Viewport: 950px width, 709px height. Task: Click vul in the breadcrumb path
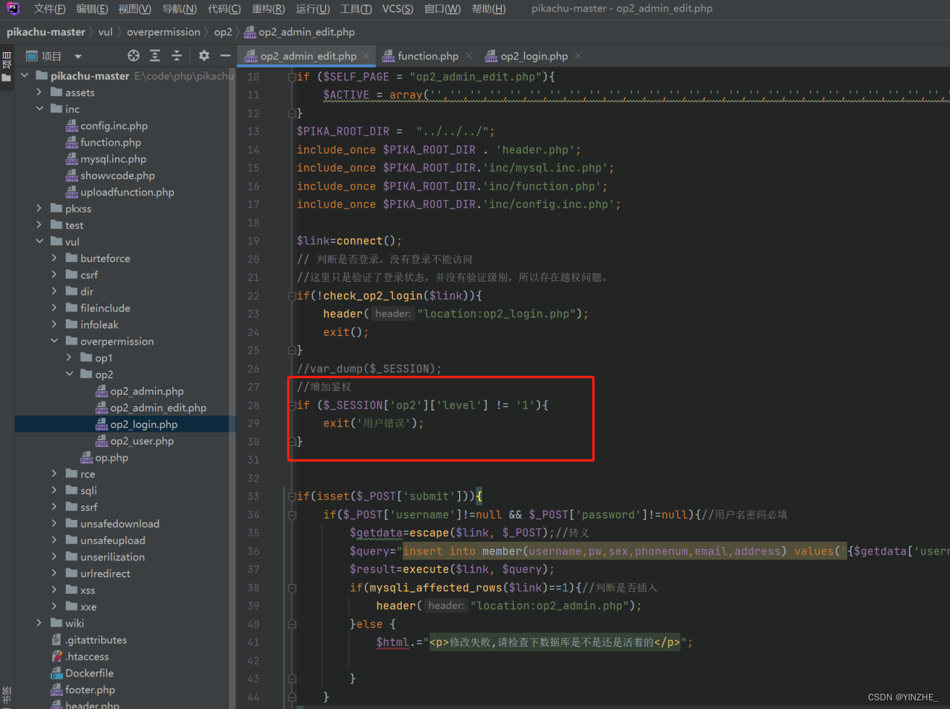(106, 32)
